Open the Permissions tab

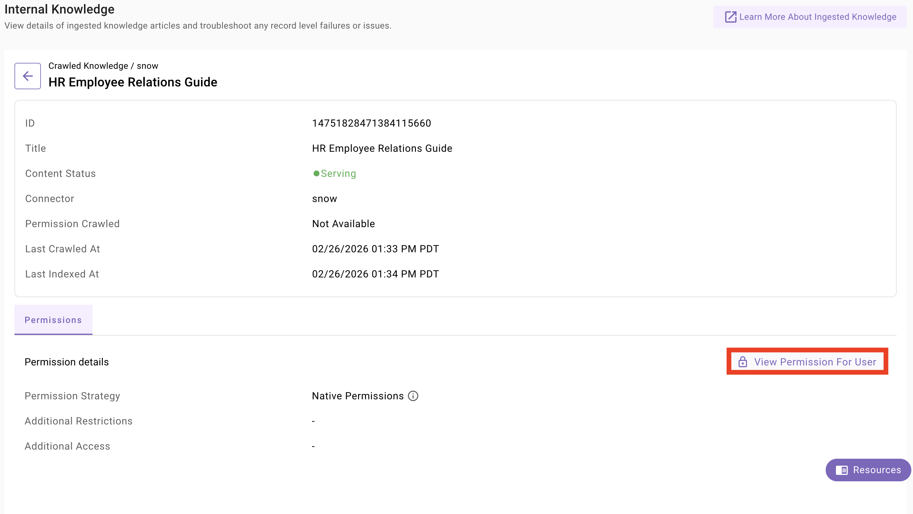point(53,320)
